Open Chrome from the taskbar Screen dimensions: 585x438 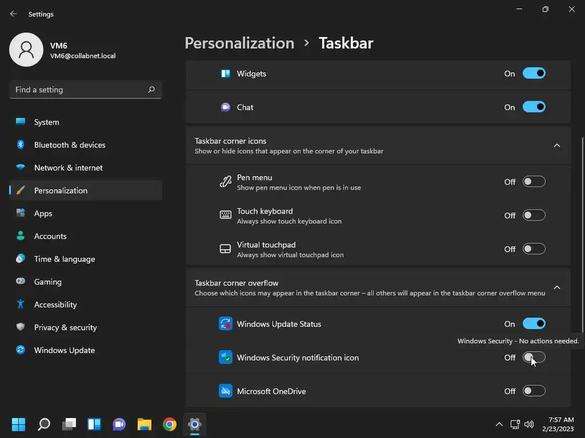pyautogui.click(x=169, y=424)
